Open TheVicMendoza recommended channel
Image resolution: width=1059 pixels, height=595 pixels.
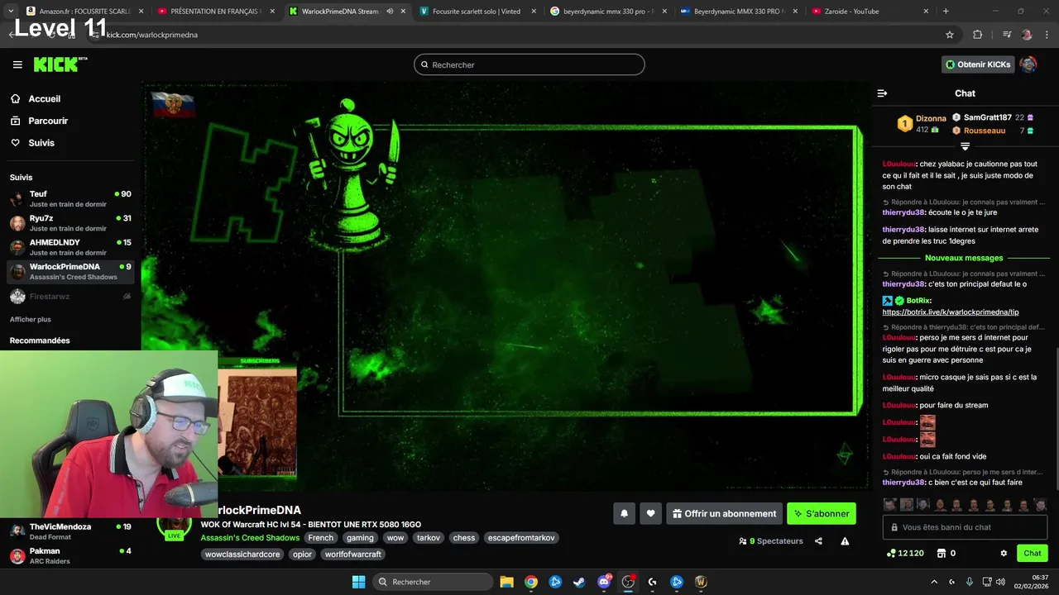tap(70, 531)
